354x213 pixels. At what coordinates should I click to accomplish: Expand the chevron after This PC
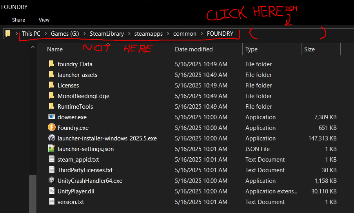[x=45, y=34]
